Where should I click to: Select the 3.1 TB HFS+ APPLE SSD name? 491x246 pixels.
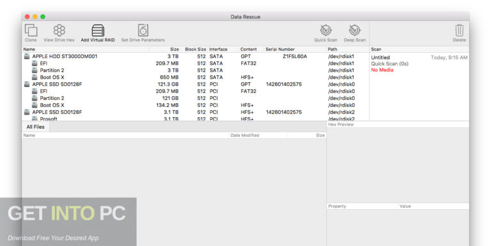[57, 112]
